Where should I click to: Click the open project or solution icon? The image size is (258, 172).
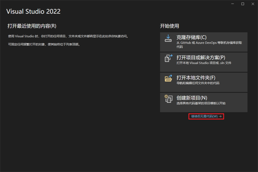point(169,58)
